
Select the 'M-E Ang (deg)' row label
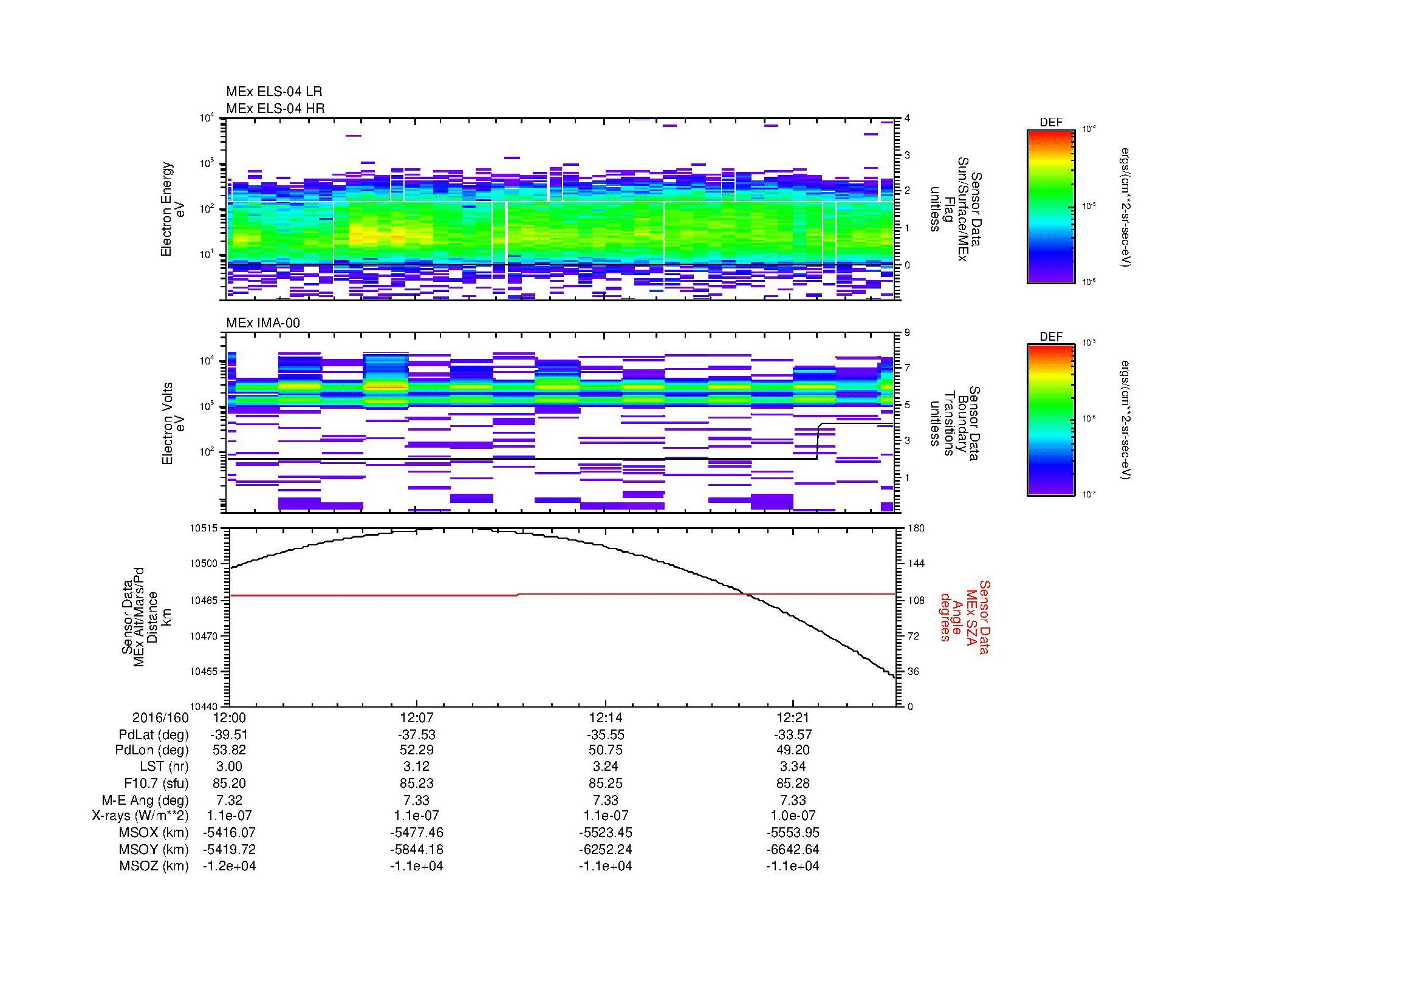[x=145, y=801]
